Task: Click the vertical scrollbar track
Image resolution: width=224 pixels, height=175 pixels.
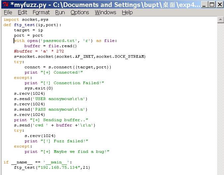Action: [221, 99]
